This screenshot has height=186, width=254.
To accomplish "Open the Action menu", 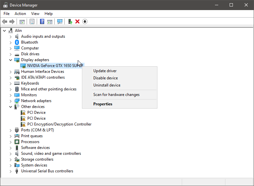I will (20, 14).
